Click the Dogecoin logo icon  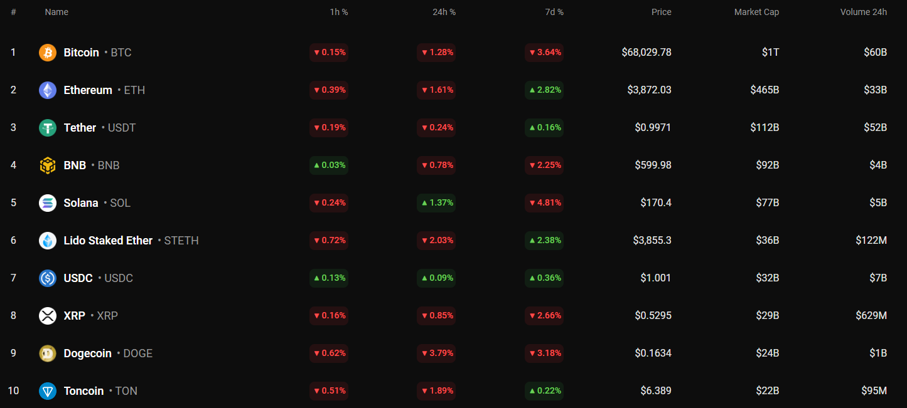[x=48, y=353]
